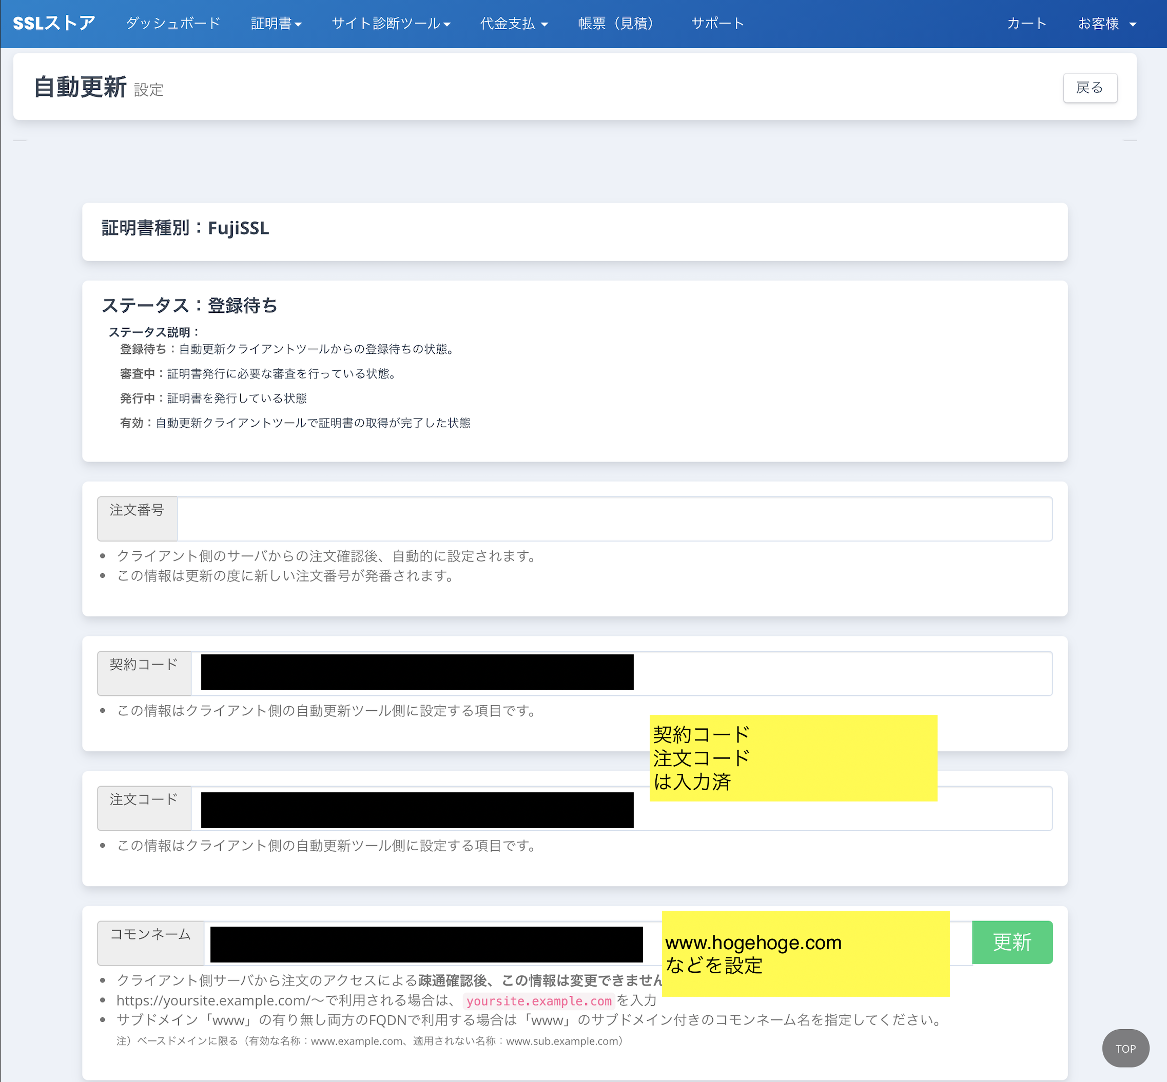Click the round TOP button
The height and width of the screenshot is (1082, 1167).
(x=1125, y=1048)
